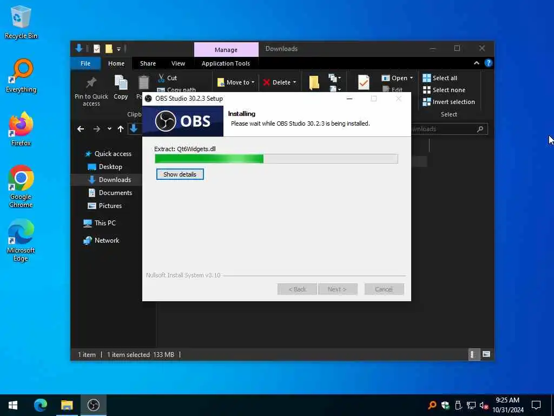Switch to Home ribbon tab
This screenshot has width=554, height=416.
(116, 63)
